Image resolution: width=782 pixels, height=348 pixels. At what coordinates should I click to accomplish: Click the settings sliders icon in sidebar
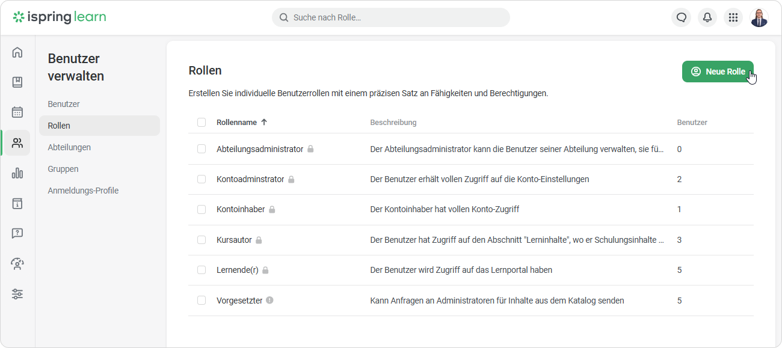(17, 294)
